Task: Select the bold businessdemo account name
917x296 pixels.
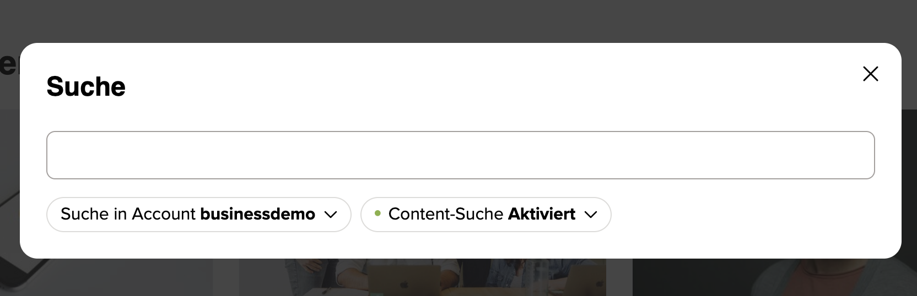Action: coord(257,214)
